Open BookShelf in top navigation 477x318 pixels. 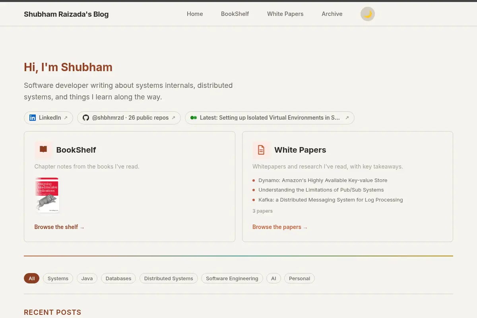coord(235,14)
